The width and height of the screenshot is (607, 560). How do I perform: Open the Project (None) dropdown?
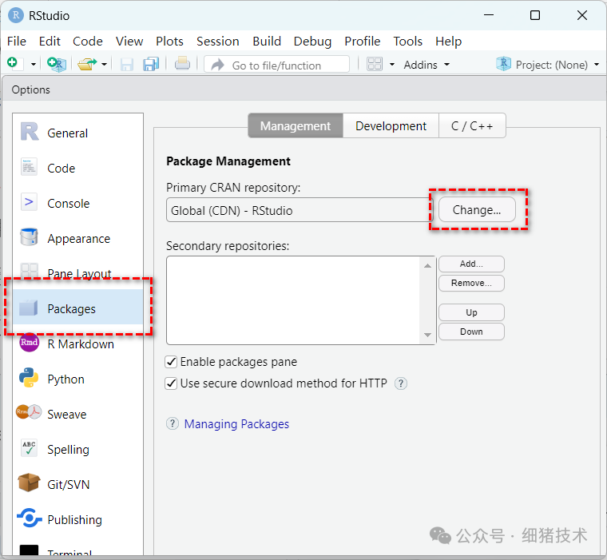pos(548,65)
